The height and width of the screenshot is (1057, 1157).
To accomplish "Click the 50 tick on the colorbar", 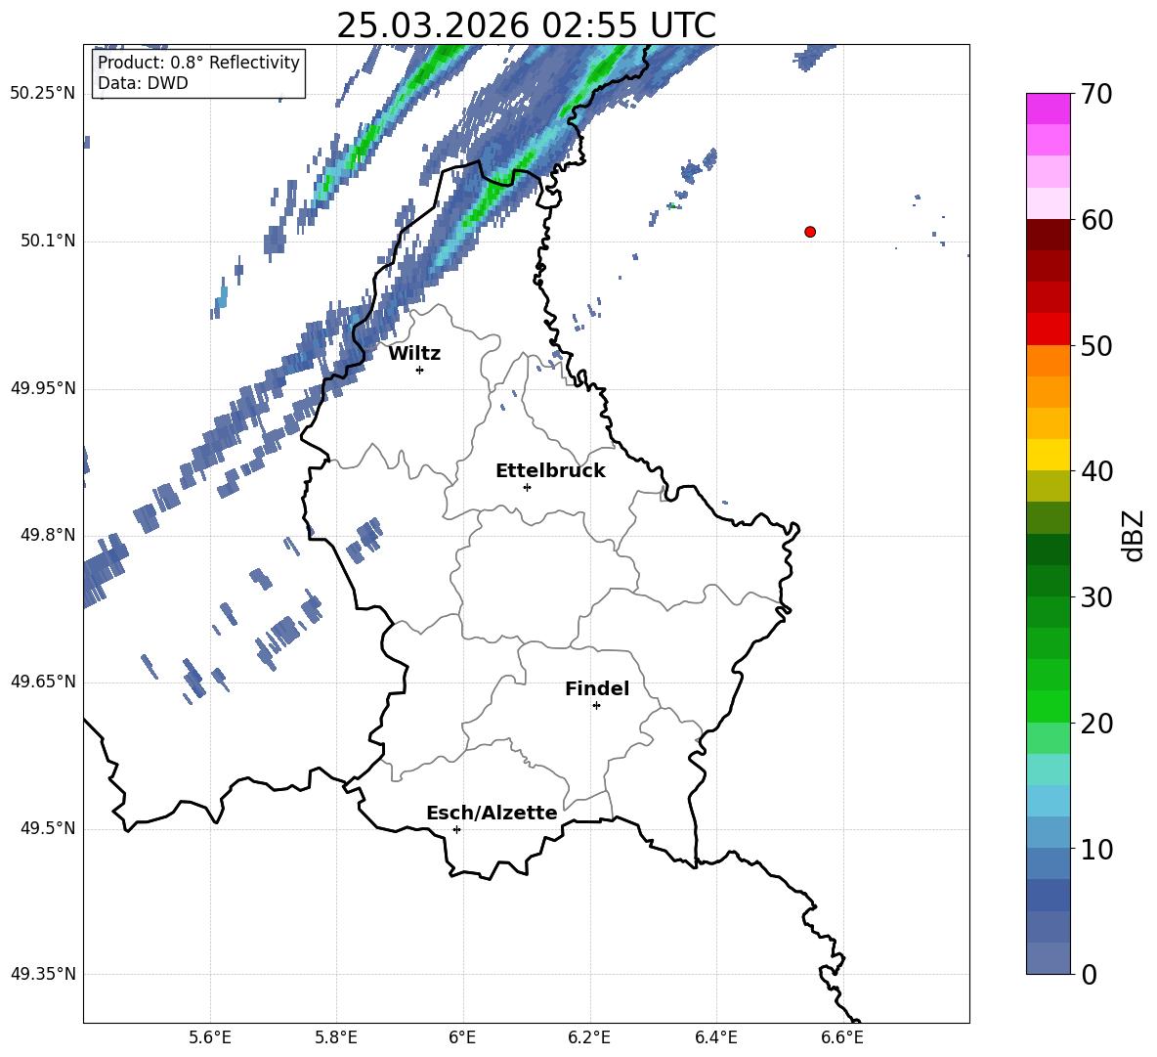I will coord(1096,345).
